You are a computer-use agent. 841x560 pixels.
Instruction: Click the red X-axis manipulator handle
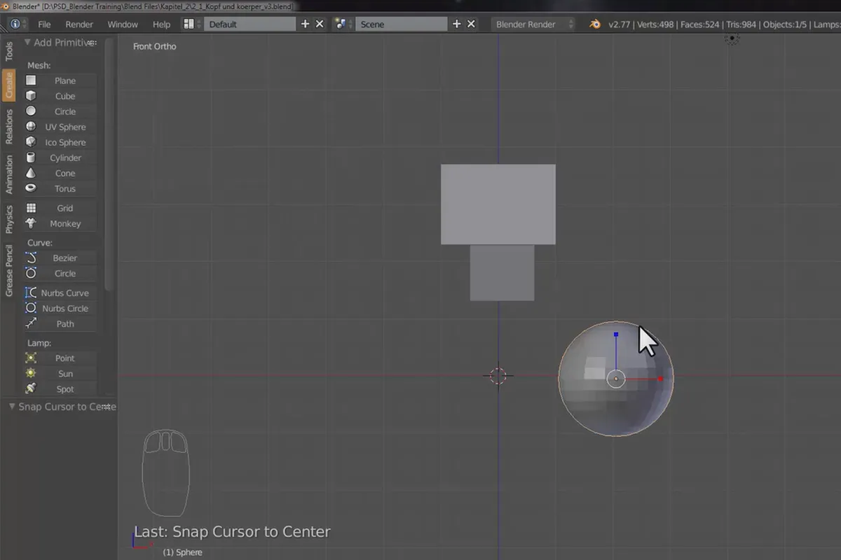click(x=660, y=379)
